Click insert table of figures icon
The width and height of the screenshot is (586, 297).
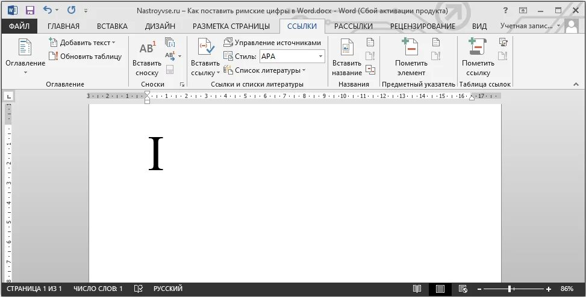(370, 42)
